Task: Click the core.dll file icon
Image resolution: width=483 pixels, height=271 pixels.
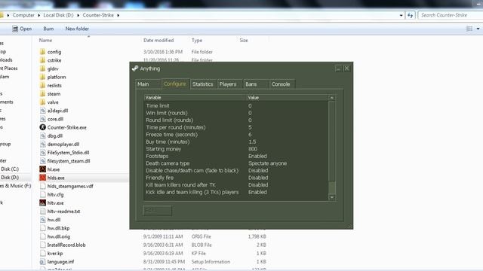Action: [x=42, y=119]
